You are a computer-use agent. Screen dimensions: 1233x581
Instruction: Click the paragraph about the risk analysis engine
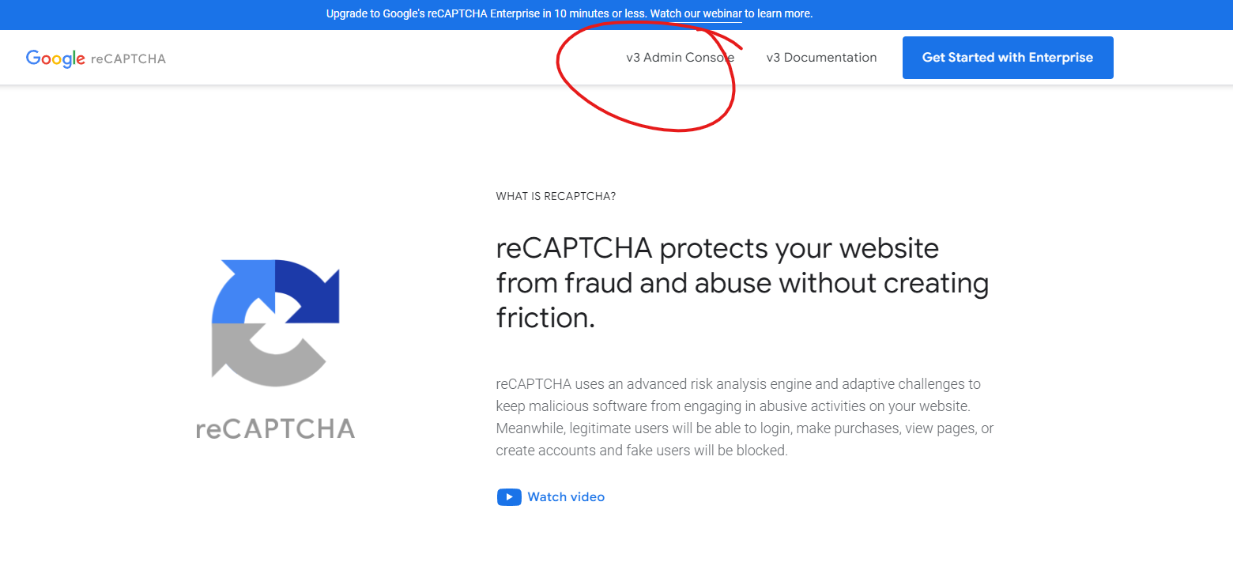[x=745, y=417]
